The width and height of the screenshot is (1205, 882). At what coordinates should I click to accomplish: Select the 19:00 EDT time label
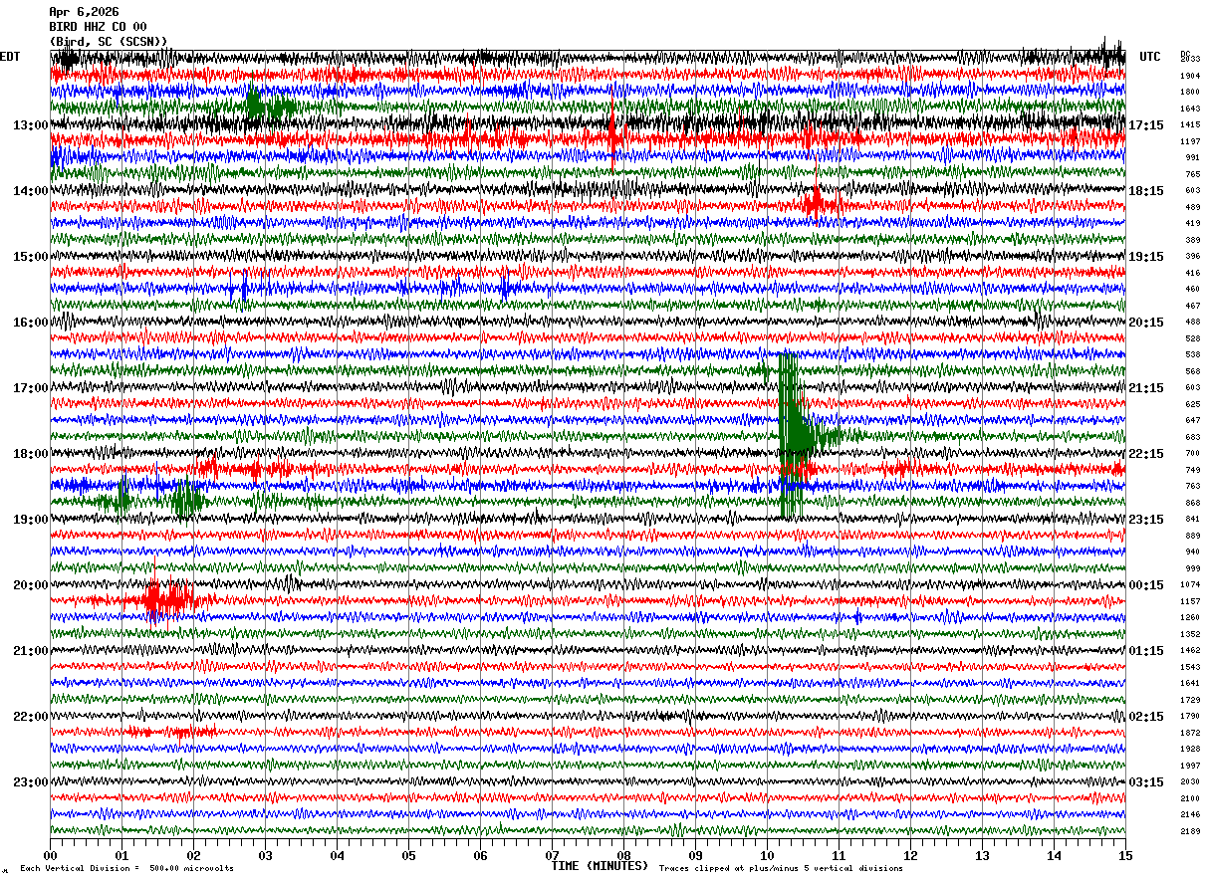click(x=31, y=520)
